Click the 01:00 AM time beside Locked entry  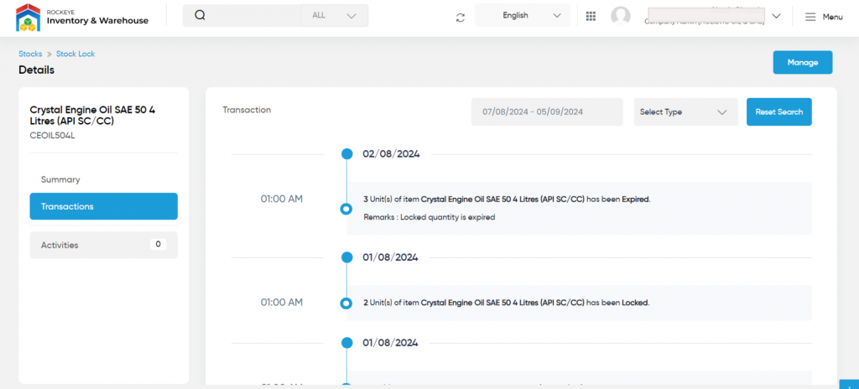[x=282, y=302]
